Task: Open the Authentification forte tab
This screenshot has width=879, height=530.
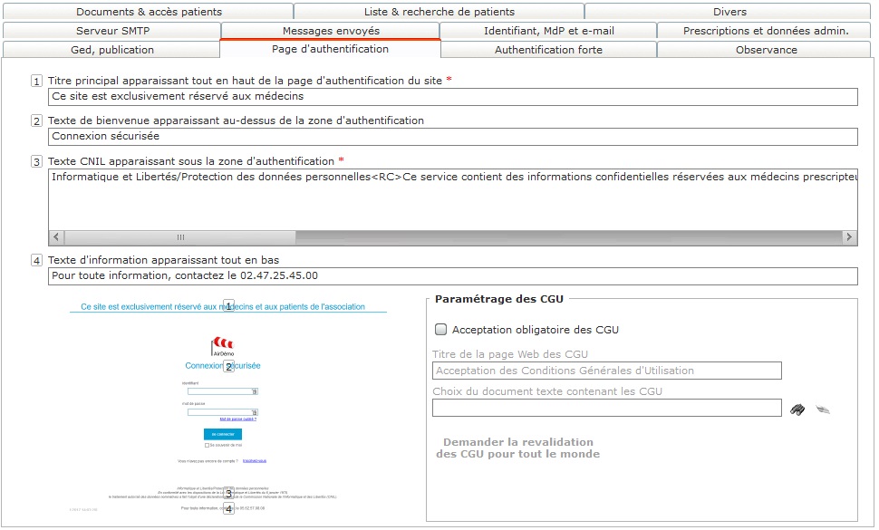Action: coord(548,50)
